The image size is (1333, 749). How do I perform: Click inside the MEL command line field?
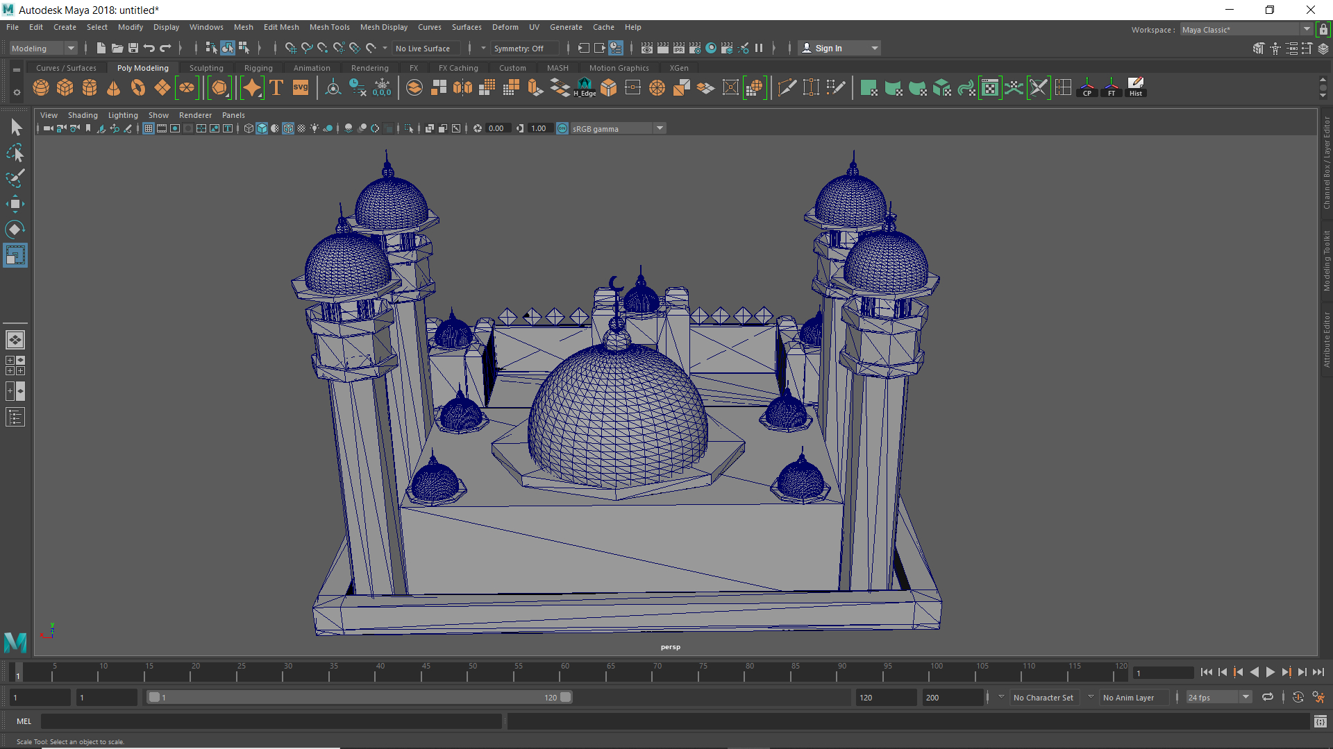(271, 721)
